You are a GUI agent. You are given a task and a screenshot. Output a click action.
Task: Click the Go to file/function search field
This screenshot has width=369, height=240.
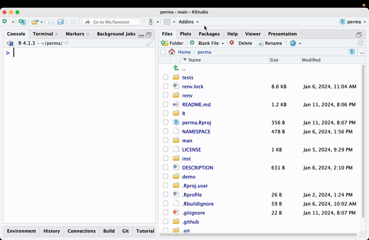tap(111, 22)
